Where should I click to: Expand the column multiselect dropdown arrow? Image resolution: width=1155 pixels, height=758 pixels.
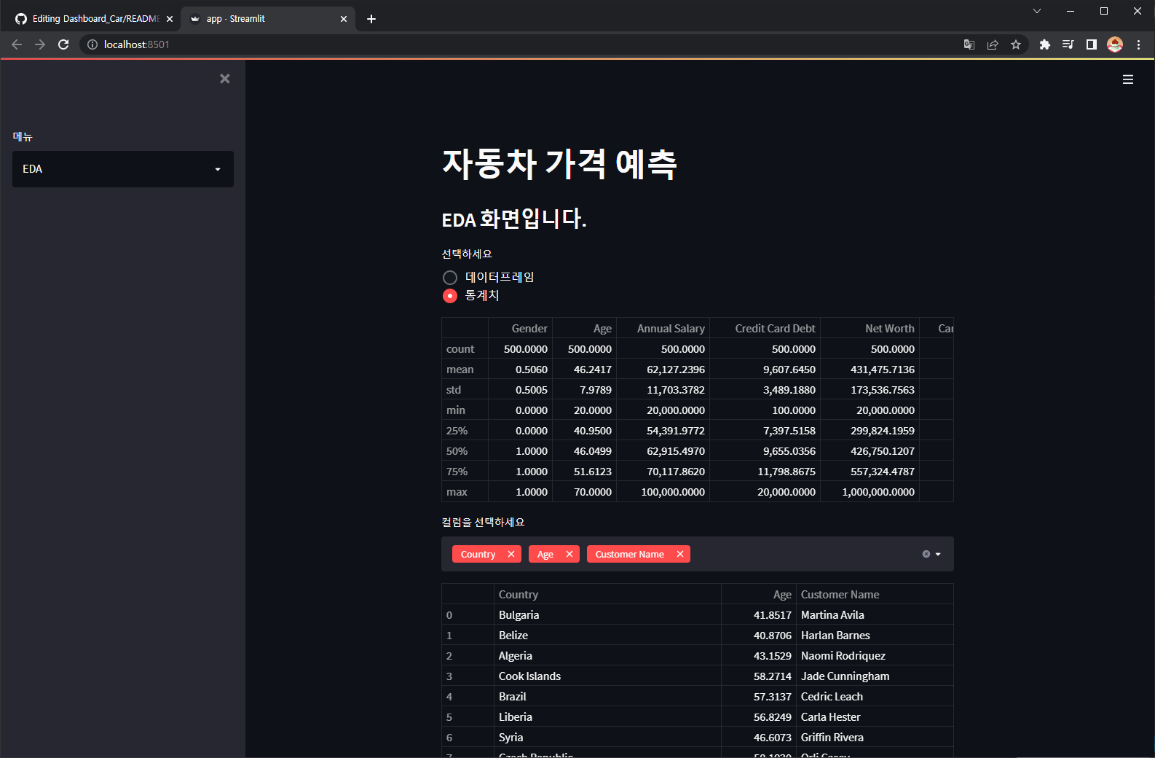pos(938,554)
